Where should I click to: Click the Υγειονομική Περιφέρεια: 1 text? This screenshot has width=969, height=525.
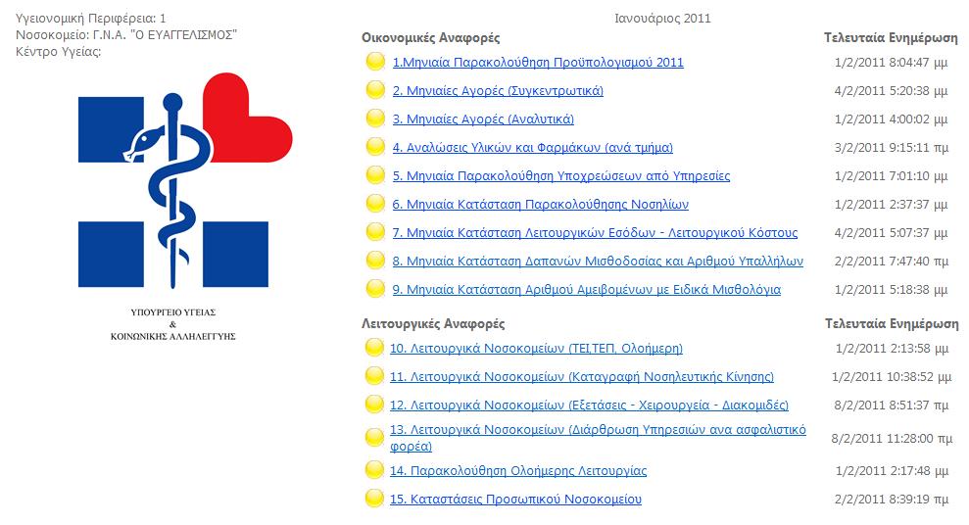click(x=90, y=18)
